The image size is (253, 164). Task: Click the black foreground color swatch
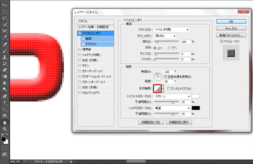click(x=3, y=139)
